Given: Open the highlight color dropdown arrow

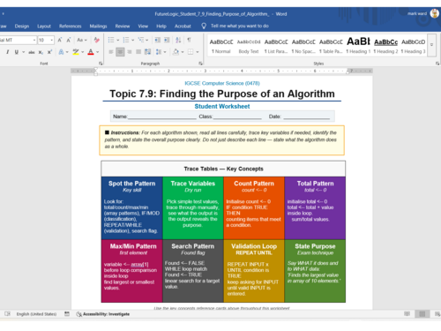Looking at the screenshot, I should click(x=83, y=52).
